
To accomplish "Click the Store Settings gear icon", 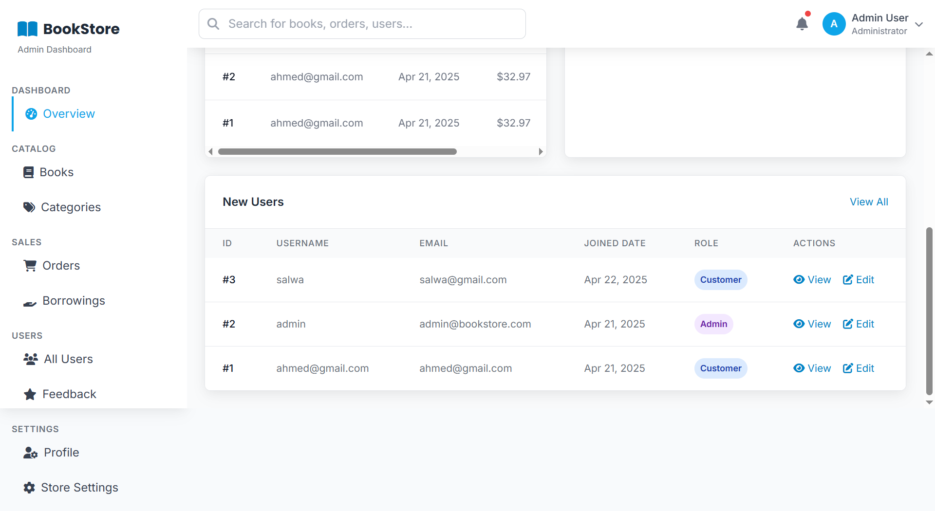I will tap(29, 487).
